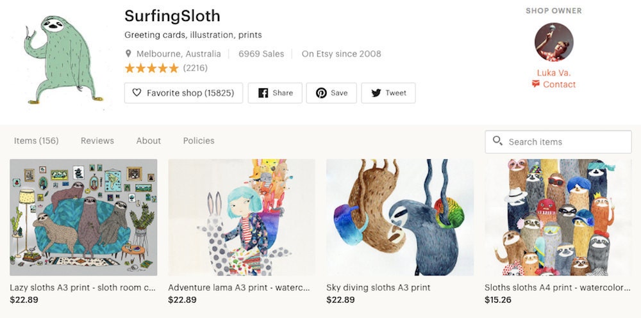Screen dimensions: 641x318
Task: Click the shop owner avatar photo
Action: point(554,42)
